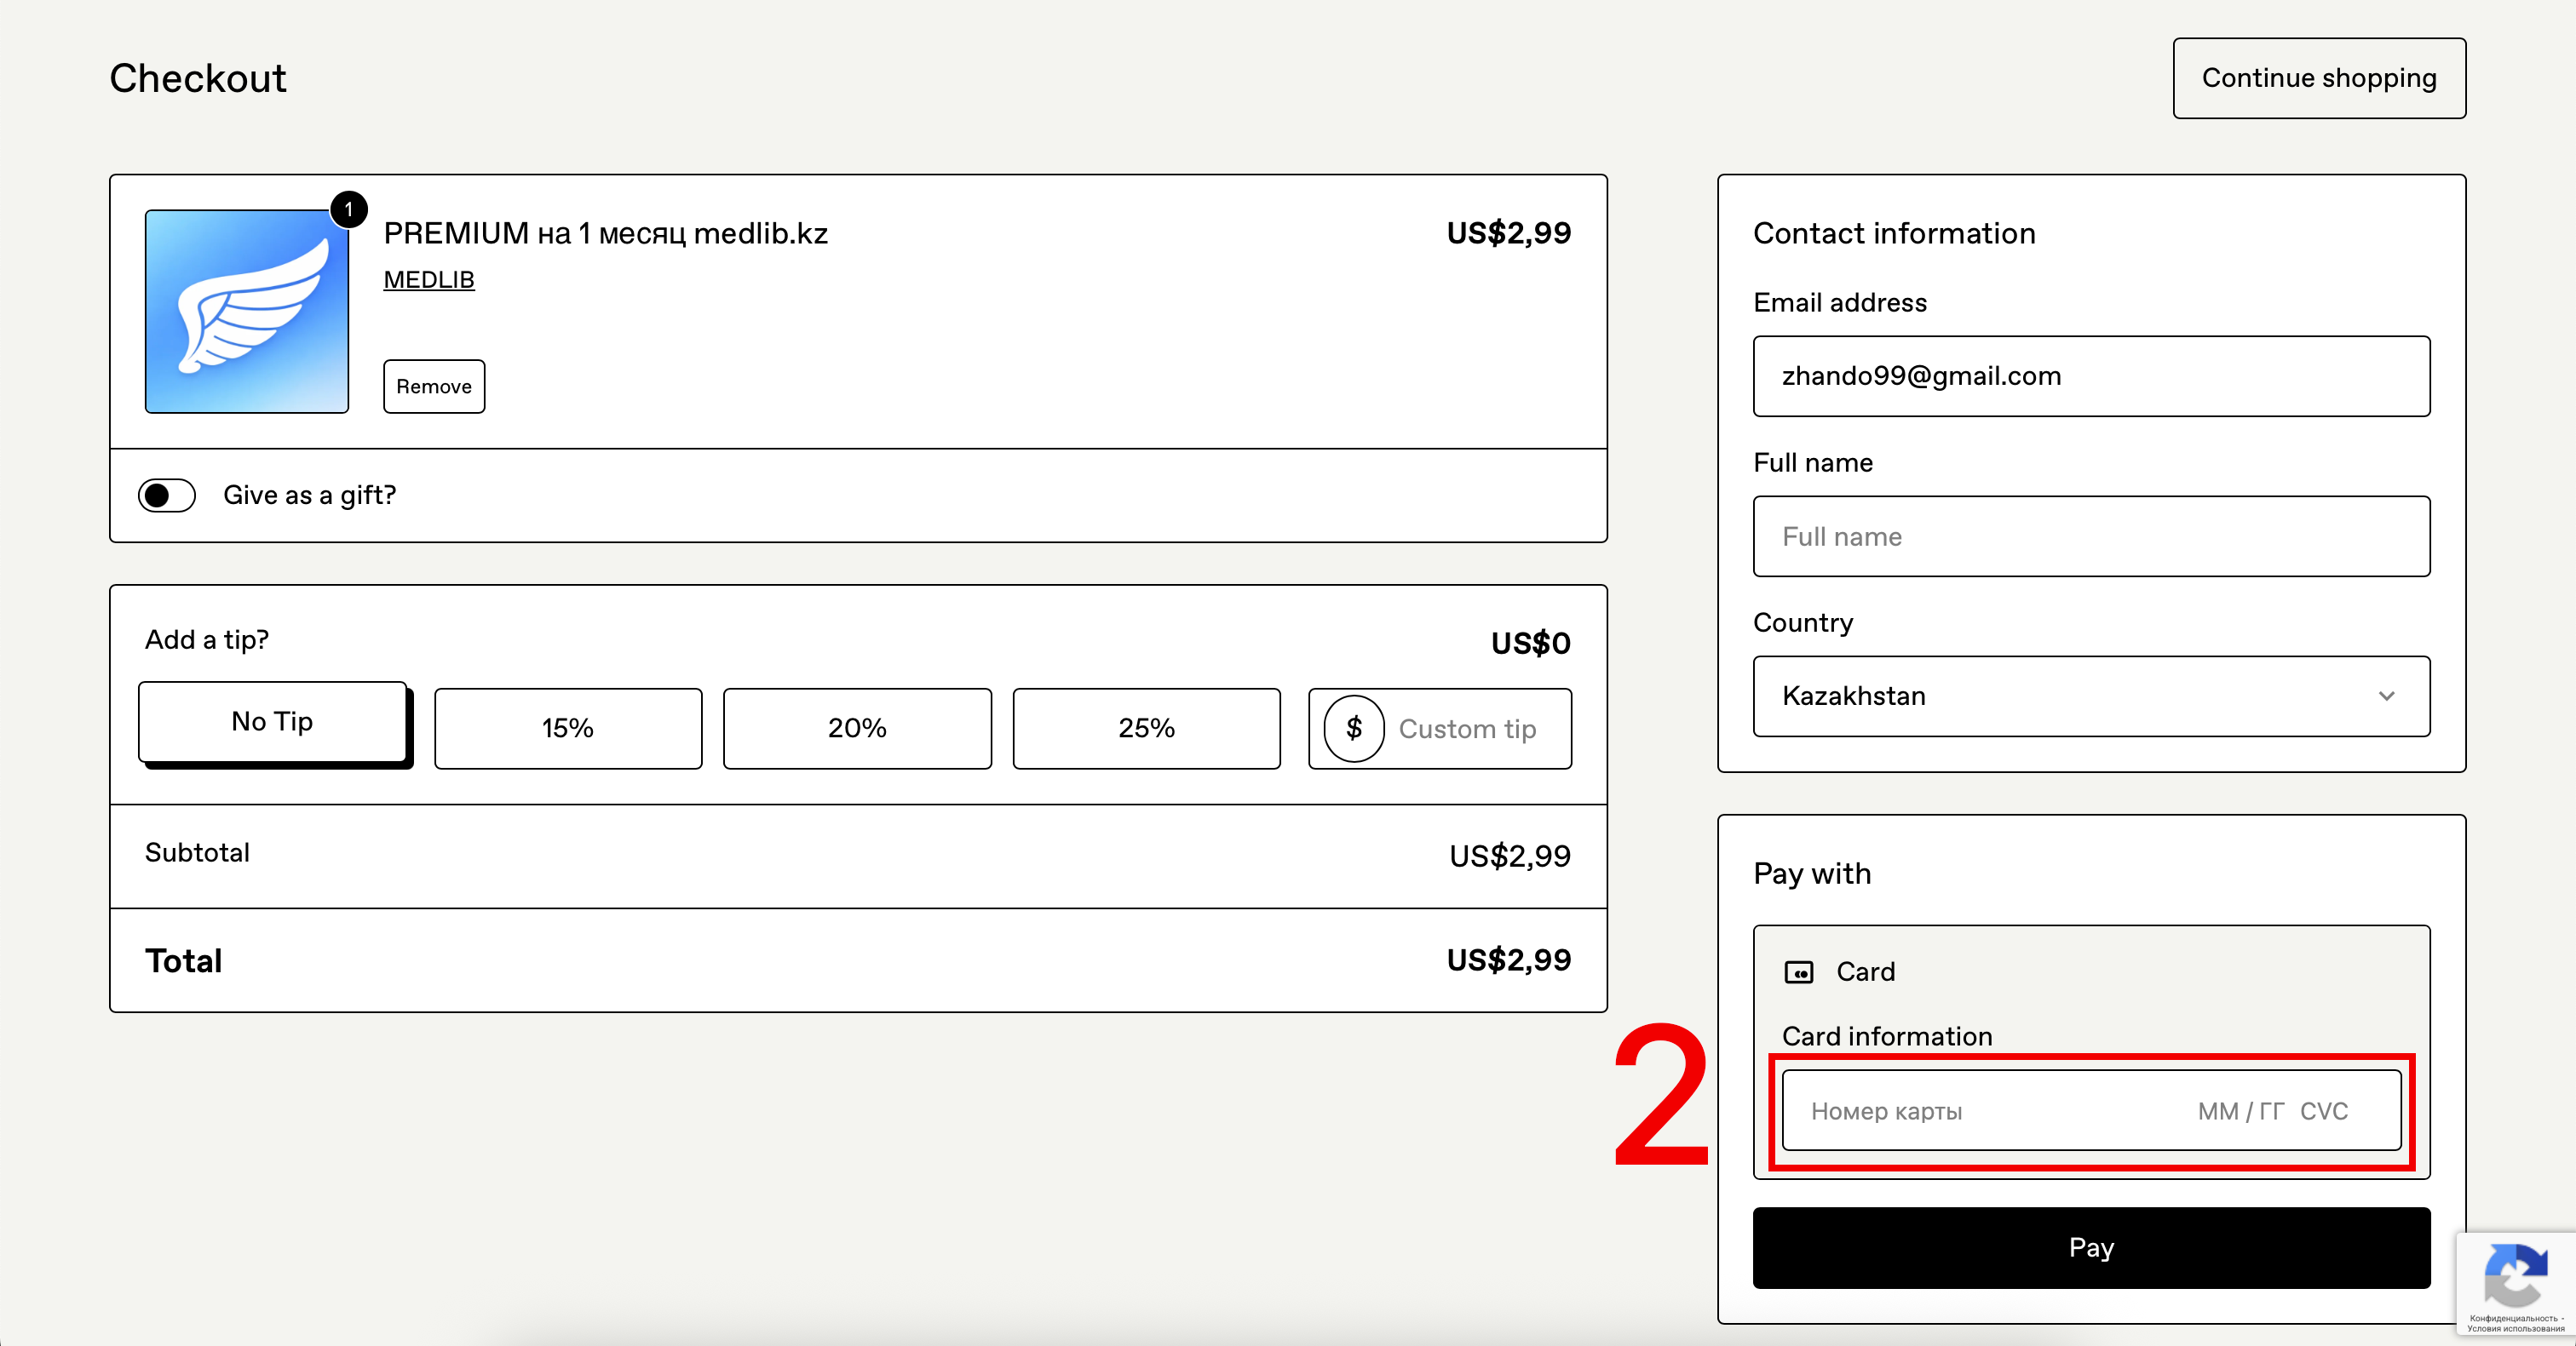Choose the 25% tip option
2576x1346 pixels.
point(1146,729)
